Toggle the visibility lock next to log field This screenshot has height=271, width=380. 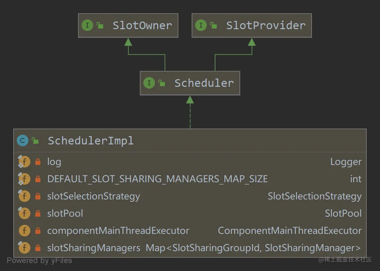point(38,162)
